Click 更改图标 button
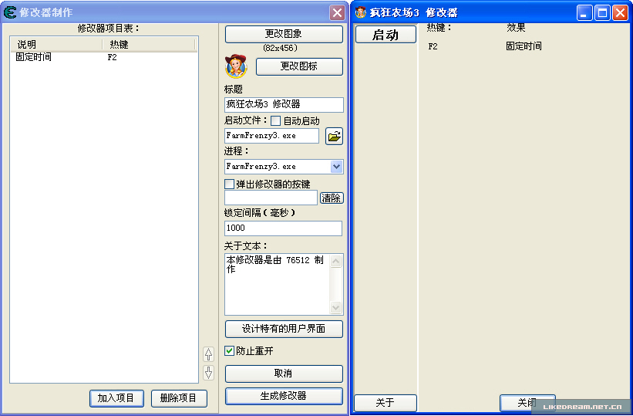This screenshot has height=416, width=633. click(x=299, y=66)
